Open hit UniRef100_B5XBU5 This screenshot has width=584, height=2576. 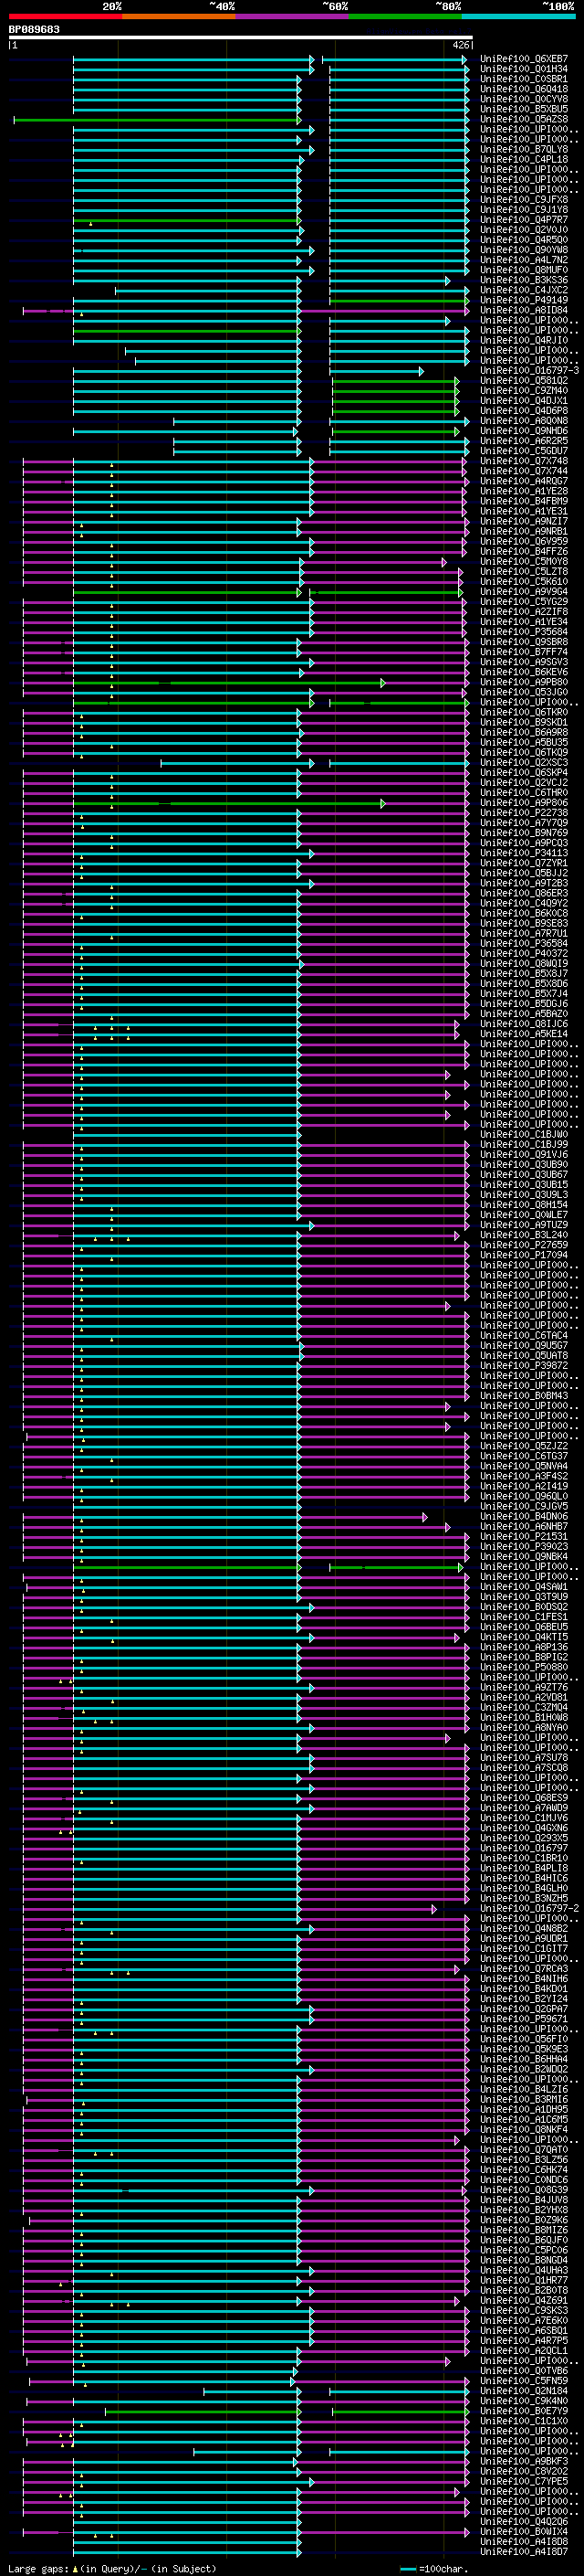pos(523,109)
